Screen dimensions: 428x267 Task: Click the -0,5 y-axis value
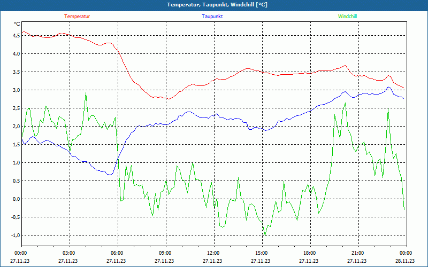coord(16,217)
